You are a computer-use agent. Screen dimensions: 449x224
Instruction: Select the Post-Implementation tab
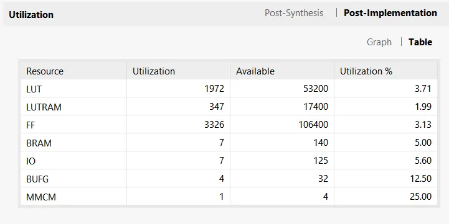[390, 13]
